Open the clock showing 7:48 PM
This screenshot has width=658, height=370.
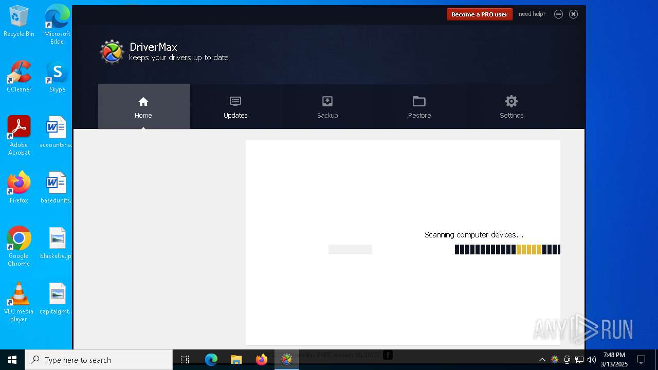(x=614, y=360)
